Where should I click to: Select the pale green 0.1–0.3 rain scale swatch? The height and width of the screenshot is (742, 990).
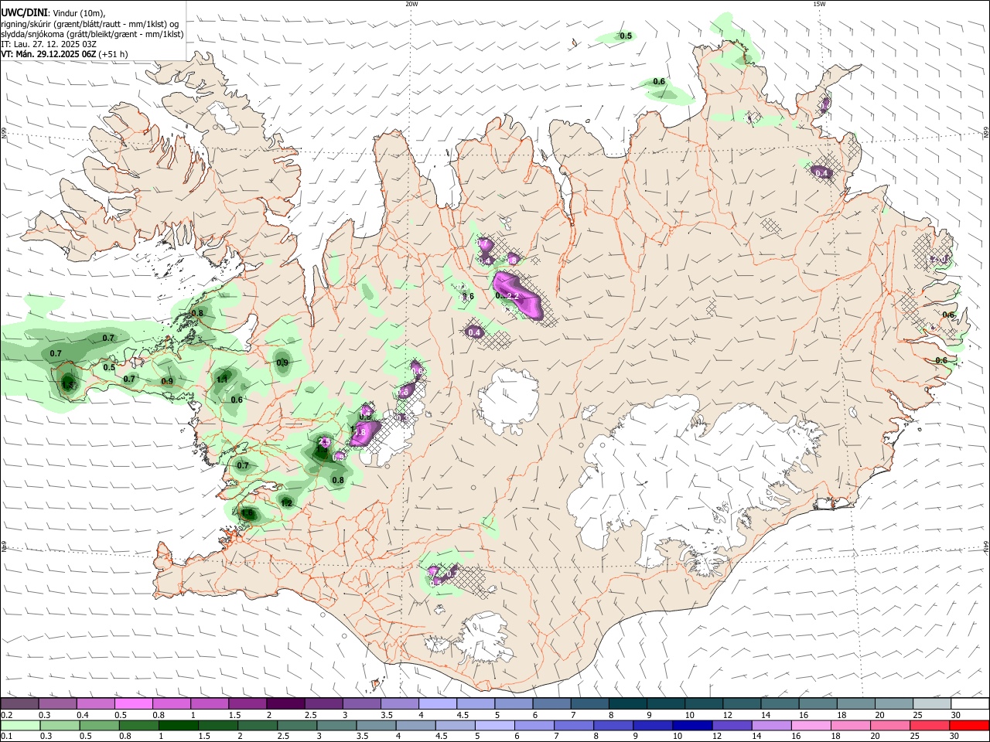20,726
